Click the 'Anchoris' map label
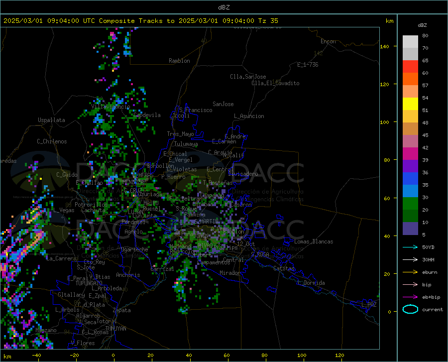Image resolution: width=448 pixels, height=362 pixels. [x=128, y=275]
